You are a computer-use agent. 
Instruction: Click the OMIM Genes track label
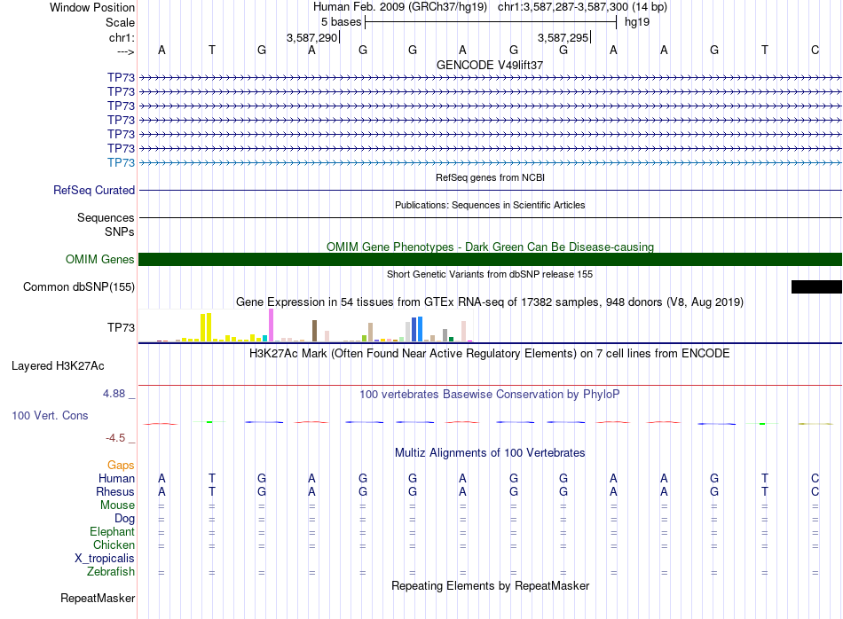100,259
